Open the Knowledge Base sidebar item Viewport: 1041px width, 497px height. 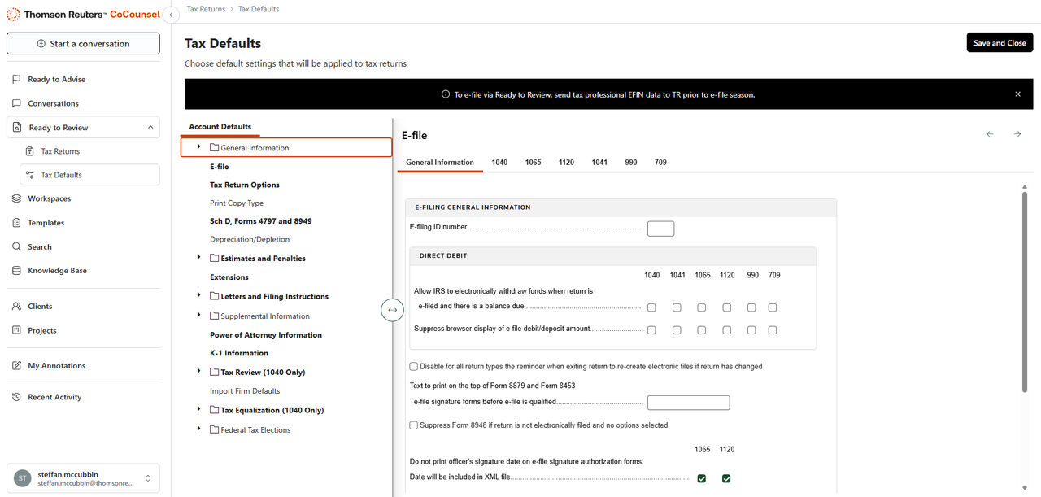57,271
